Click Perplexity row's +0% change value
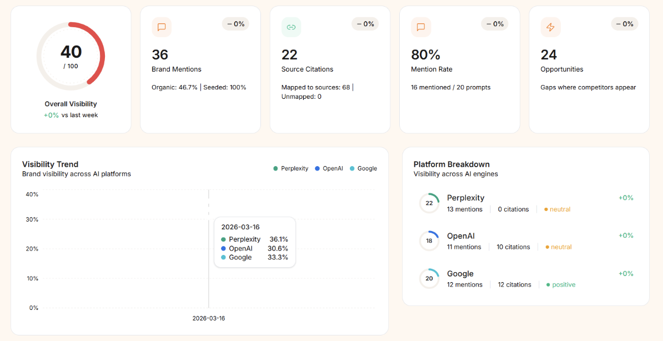 (x=626, y=198)
